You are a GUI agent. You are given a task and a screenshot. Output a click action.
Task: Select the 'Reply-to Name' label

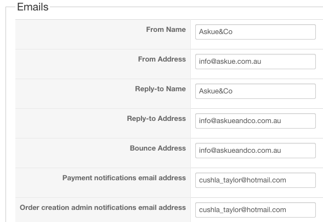161,89
